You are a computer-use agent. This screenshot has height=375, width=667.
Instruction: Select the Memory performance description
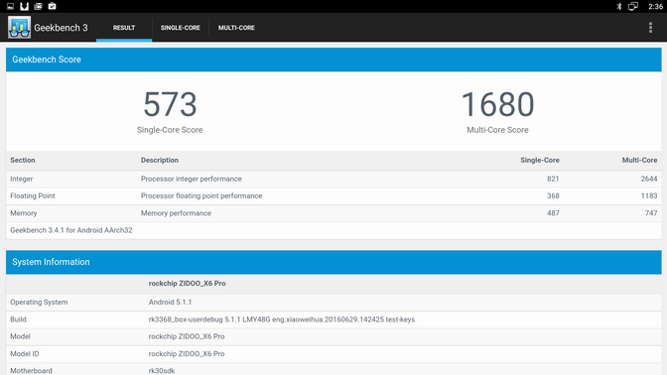click(176, 213)
